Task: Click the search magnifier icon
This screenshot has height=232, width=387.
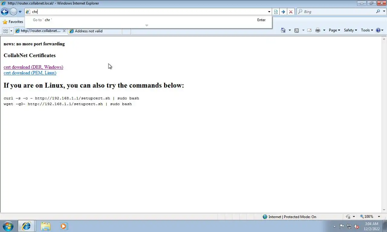Action: point(378,11)
